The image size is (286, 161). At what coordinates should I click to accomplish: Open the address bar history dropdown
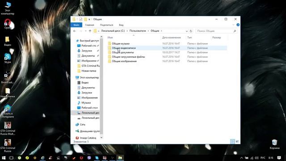point(187,31)
